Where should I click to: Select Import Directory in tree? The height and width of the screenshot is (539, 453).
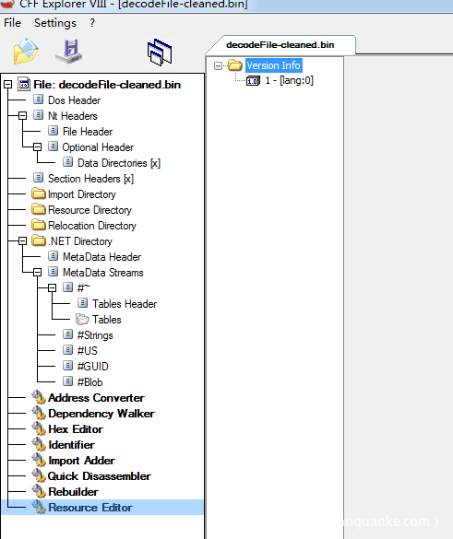point(82,194)
